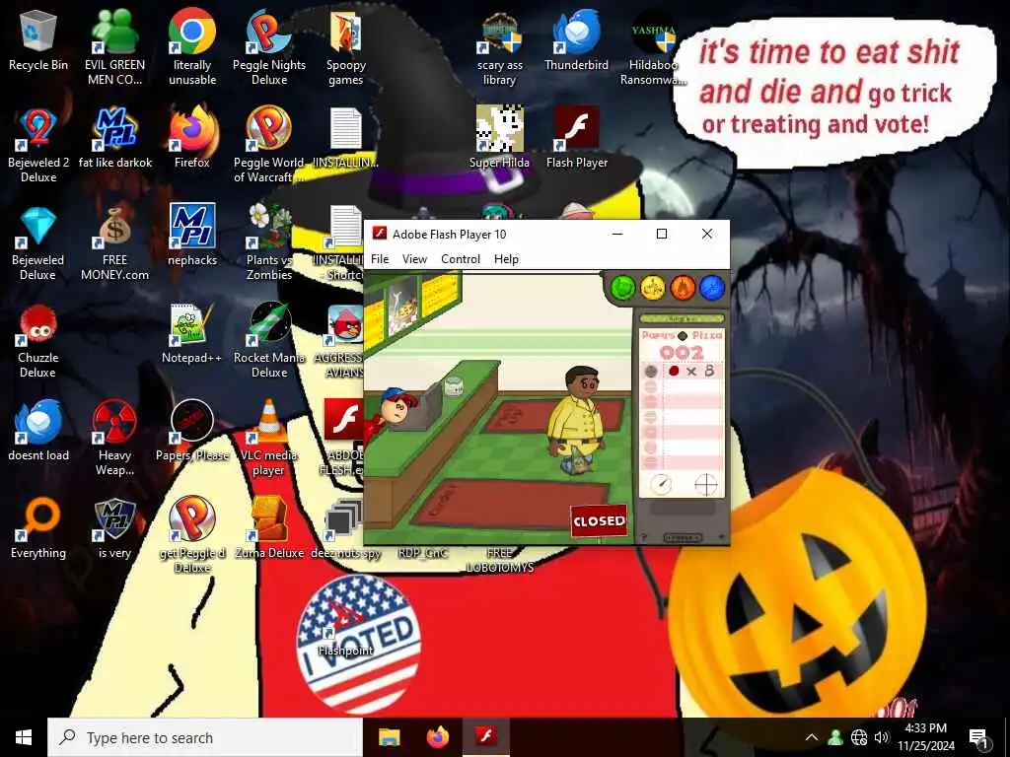The image size is (1010, 757).
Task: Click the yellow-coat customer in the pizzeria
Action: (x=578, y=418)
